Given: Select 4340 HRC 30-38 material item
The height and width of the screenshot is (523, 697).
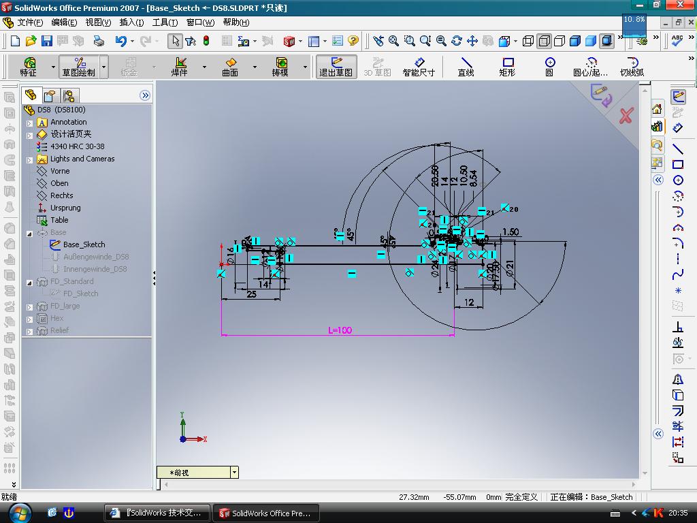Looking at the screenshot, I should pyautogui.click(x=78, y=146).
